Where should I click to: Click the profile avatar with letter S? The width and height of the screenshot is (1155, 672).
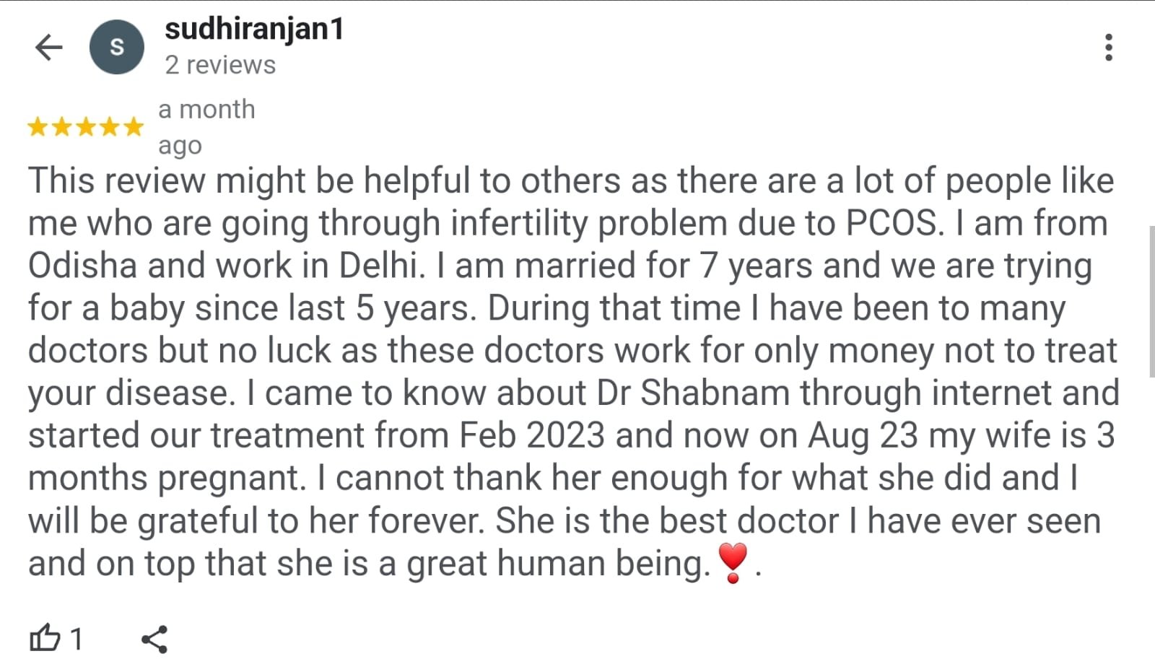(x=117, y=48)
